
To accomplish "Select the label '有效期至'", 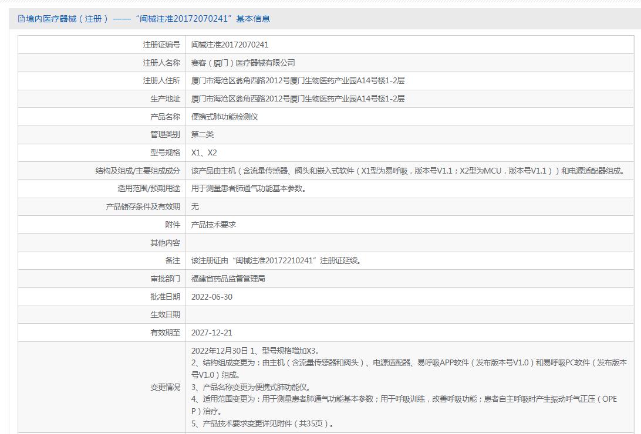I will (165, 333).
